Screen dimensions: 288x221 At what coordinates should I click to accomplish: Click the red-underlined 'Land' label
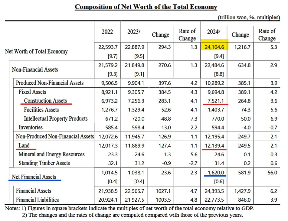[x=24, y=145]
